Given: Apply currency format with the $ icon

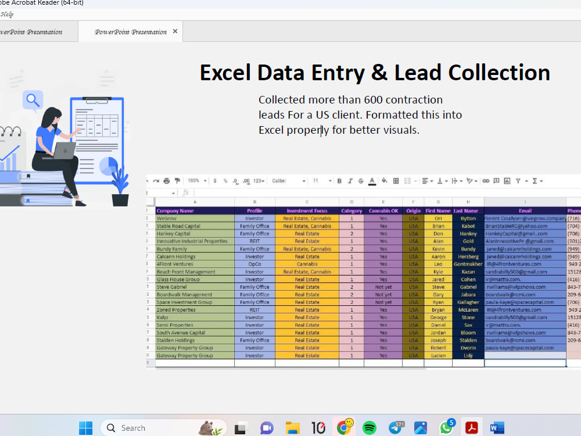Looking at the screenshot, I should coord(215,181).
